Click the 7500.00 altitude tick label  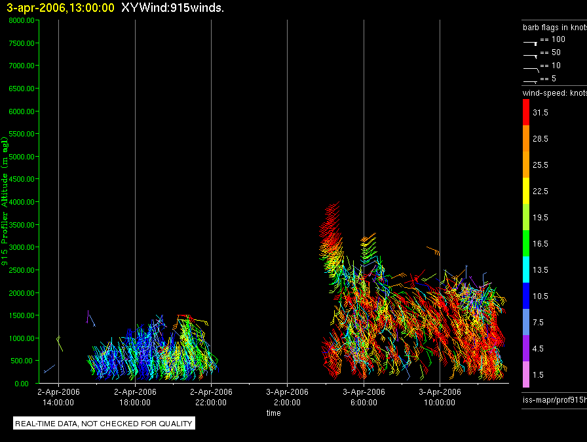click(22, 43)
